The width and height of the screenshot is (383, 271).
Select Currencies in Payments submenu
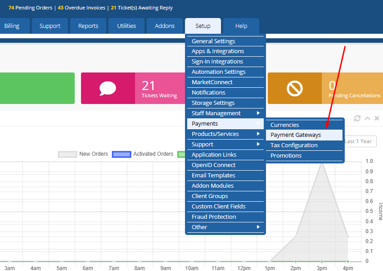[x=304, y=125]
